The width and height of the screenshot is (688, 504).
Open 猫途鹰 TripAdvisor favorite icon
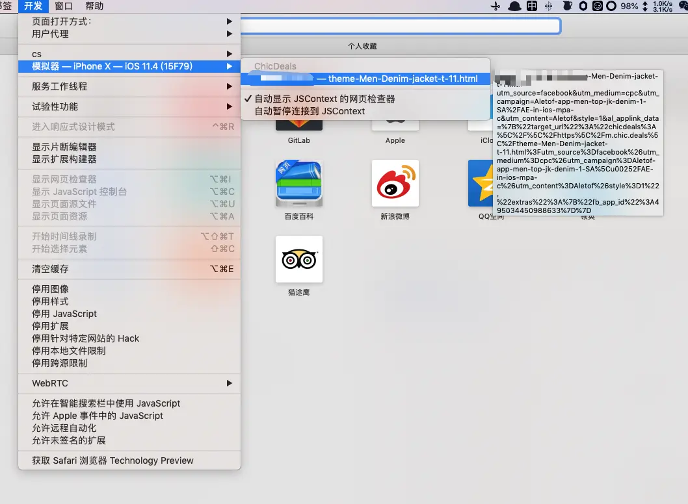click(x=299, y=259)
